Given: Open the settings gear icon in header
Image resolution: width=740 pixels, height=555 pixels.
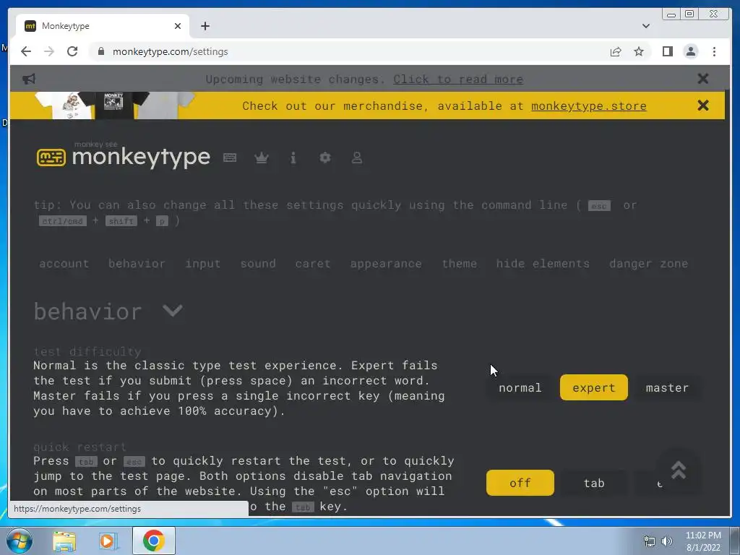Looking at the screenshot, I should [x=325, y=158].
